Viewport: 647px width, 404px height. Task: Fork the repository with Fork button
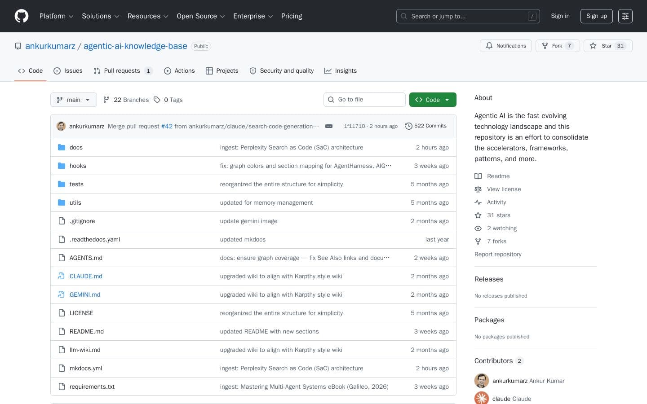(558, 46)
